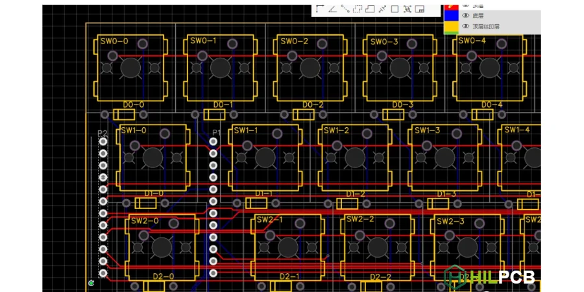Screen dimensions: 584x292
Task: Select the Solid Region polygon tool
Action: (370, 8)
